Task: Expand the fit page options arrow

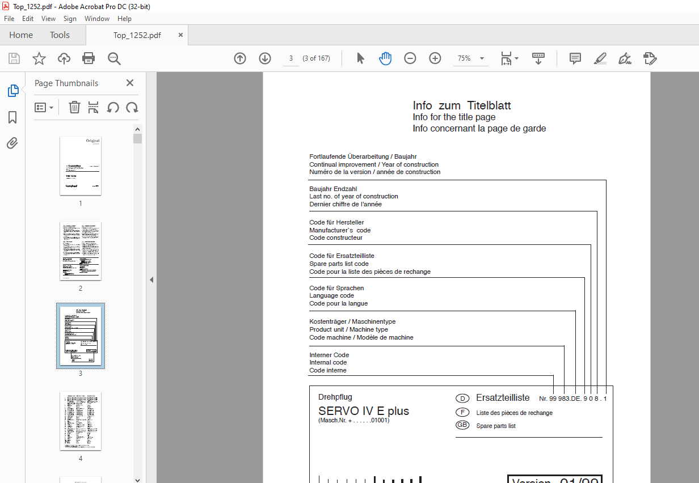Action: click(x=516, y=58)
